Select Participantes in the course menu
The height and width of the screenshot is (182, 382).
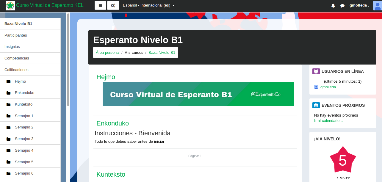pyautogui.click(x=15, y=35)
